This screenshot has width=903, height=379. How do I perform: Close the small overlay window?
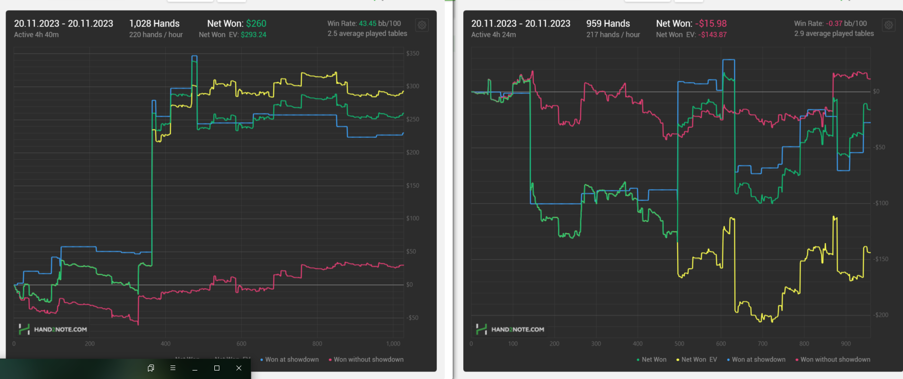(239, 368)
